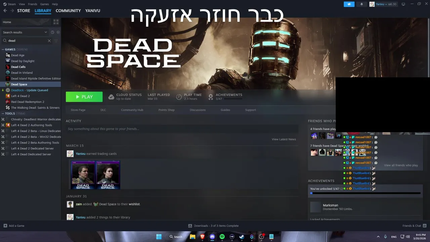
Task: Open the COMMUNITY tab
Action: click(x=68, y=11)
